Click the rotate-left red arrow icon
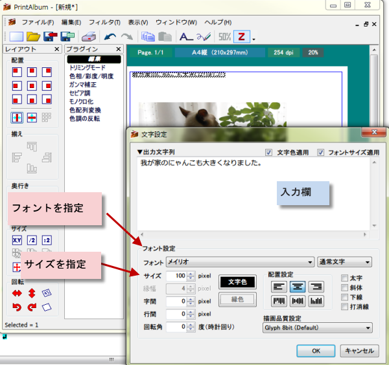Screen dimensions: 389x365 tap(17, 306)
